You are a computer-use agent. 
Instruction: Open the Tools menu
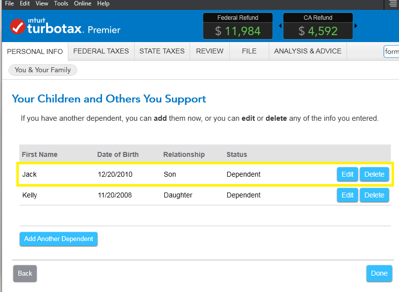coord(61,3)
